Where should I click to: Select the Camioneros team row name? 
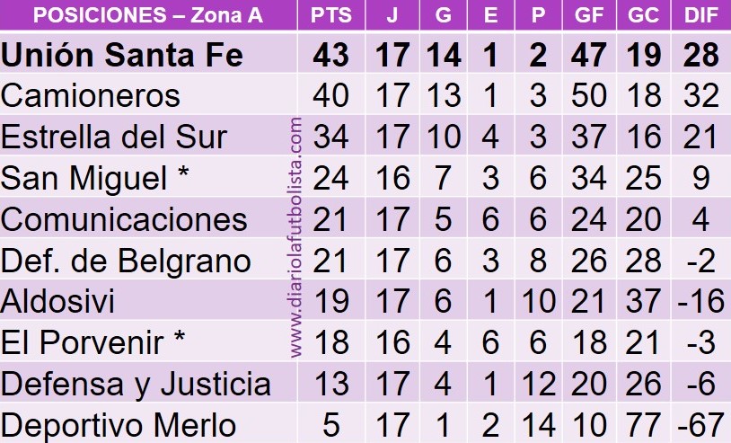(x=91, y=95)
